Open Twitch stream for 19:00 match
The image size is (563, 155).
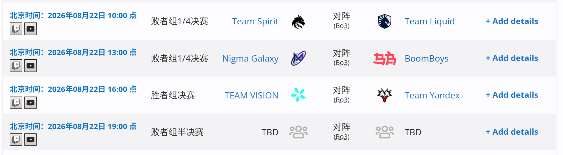point(16,139)
